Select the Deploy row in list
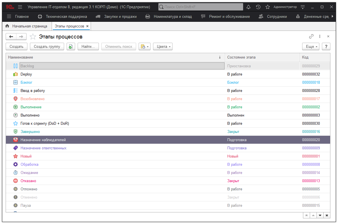The image size is (338, 224). click(x=26, y=74)
